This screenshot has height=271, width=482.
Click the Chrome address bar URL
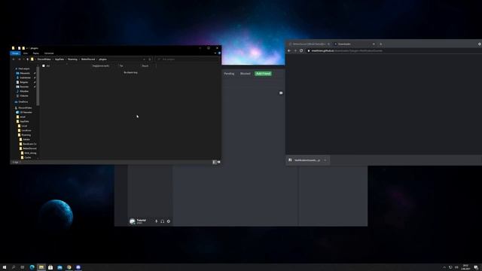346,50
